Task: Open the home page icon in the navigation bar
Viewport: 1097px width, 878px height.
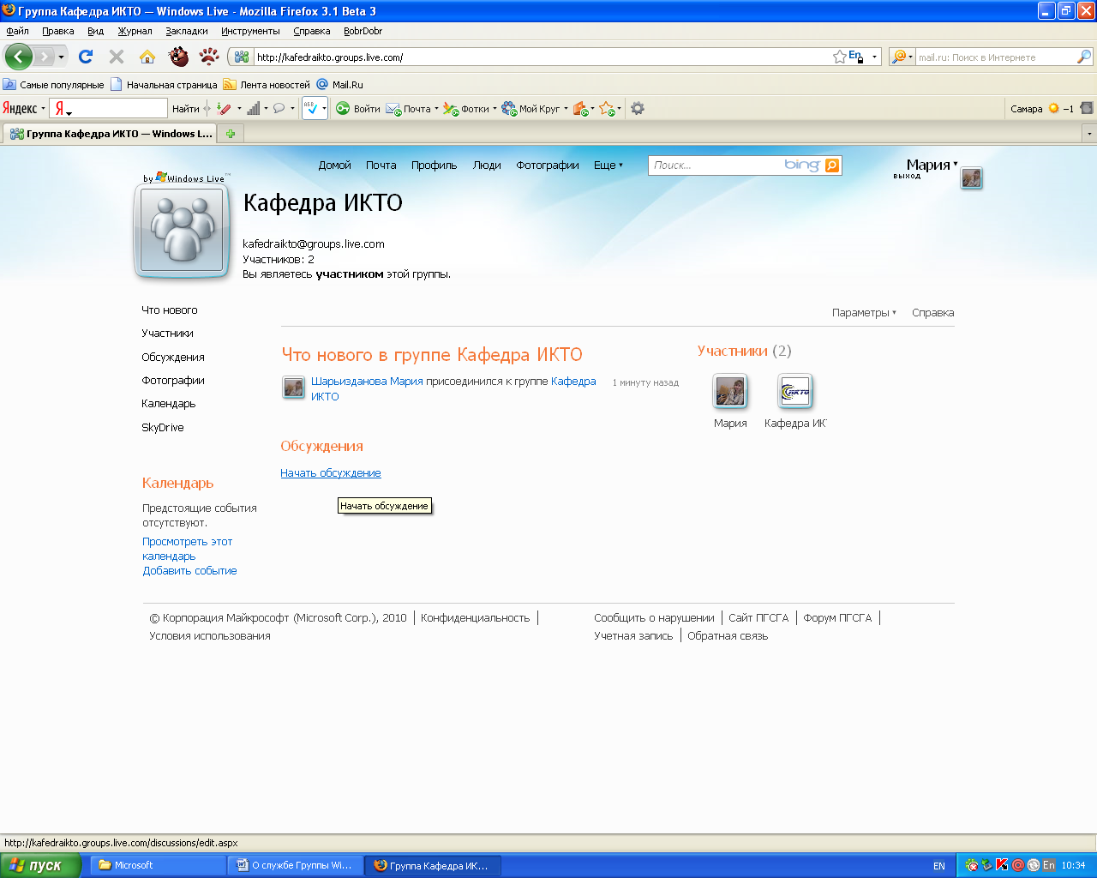Action: pyautogui.click(x=147, y=57)
